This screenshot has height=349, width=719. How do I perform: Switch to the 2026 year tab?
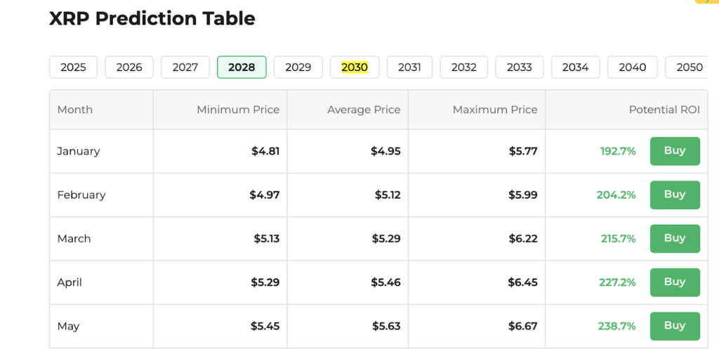129,67
